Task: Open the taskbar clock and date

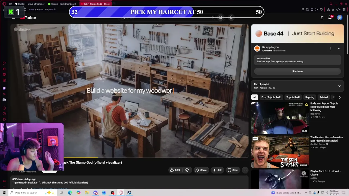Action: coord(335,193)
